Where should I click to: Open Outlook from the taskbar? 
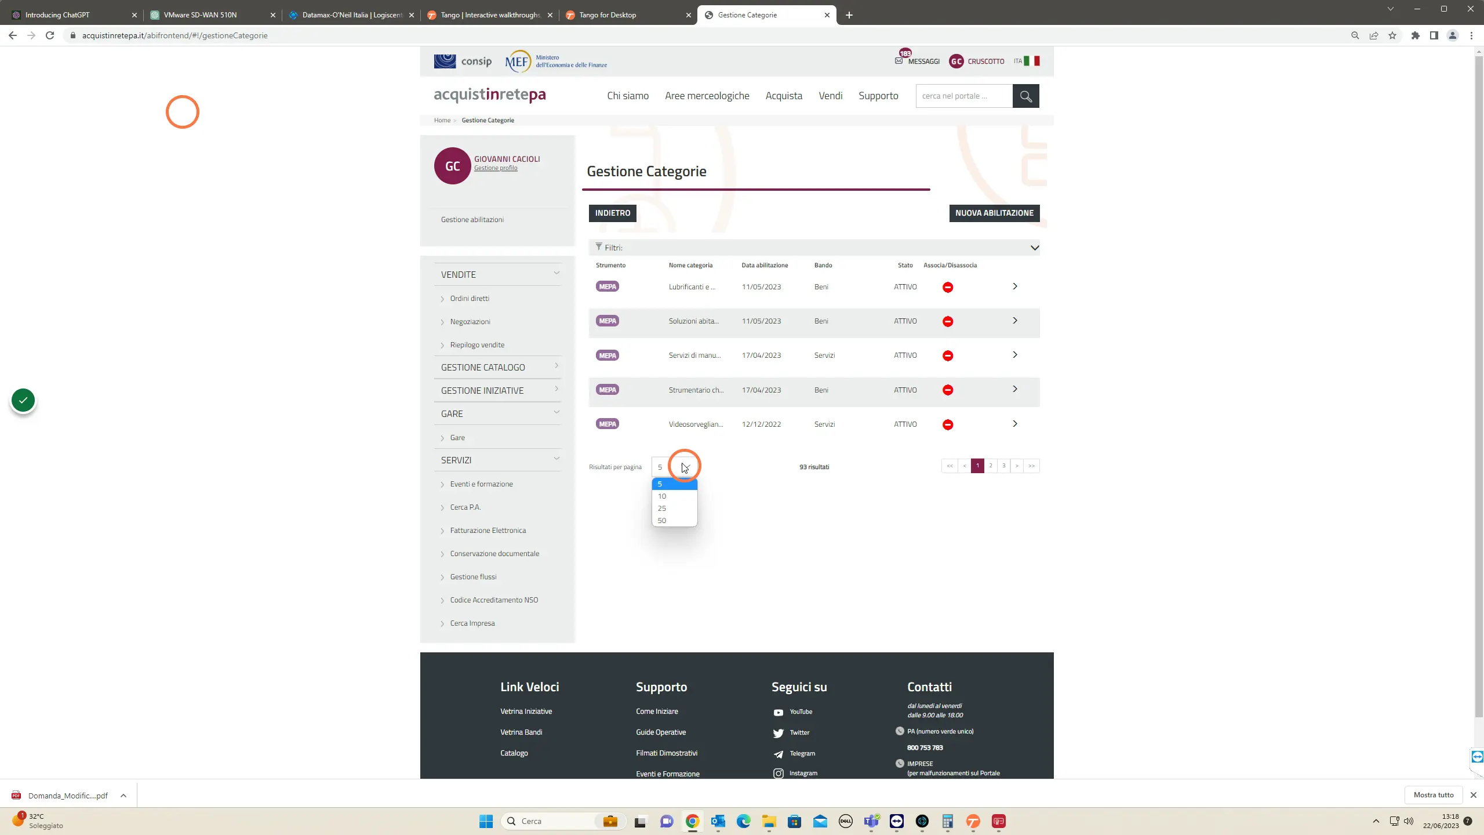(x=718, y=821)
